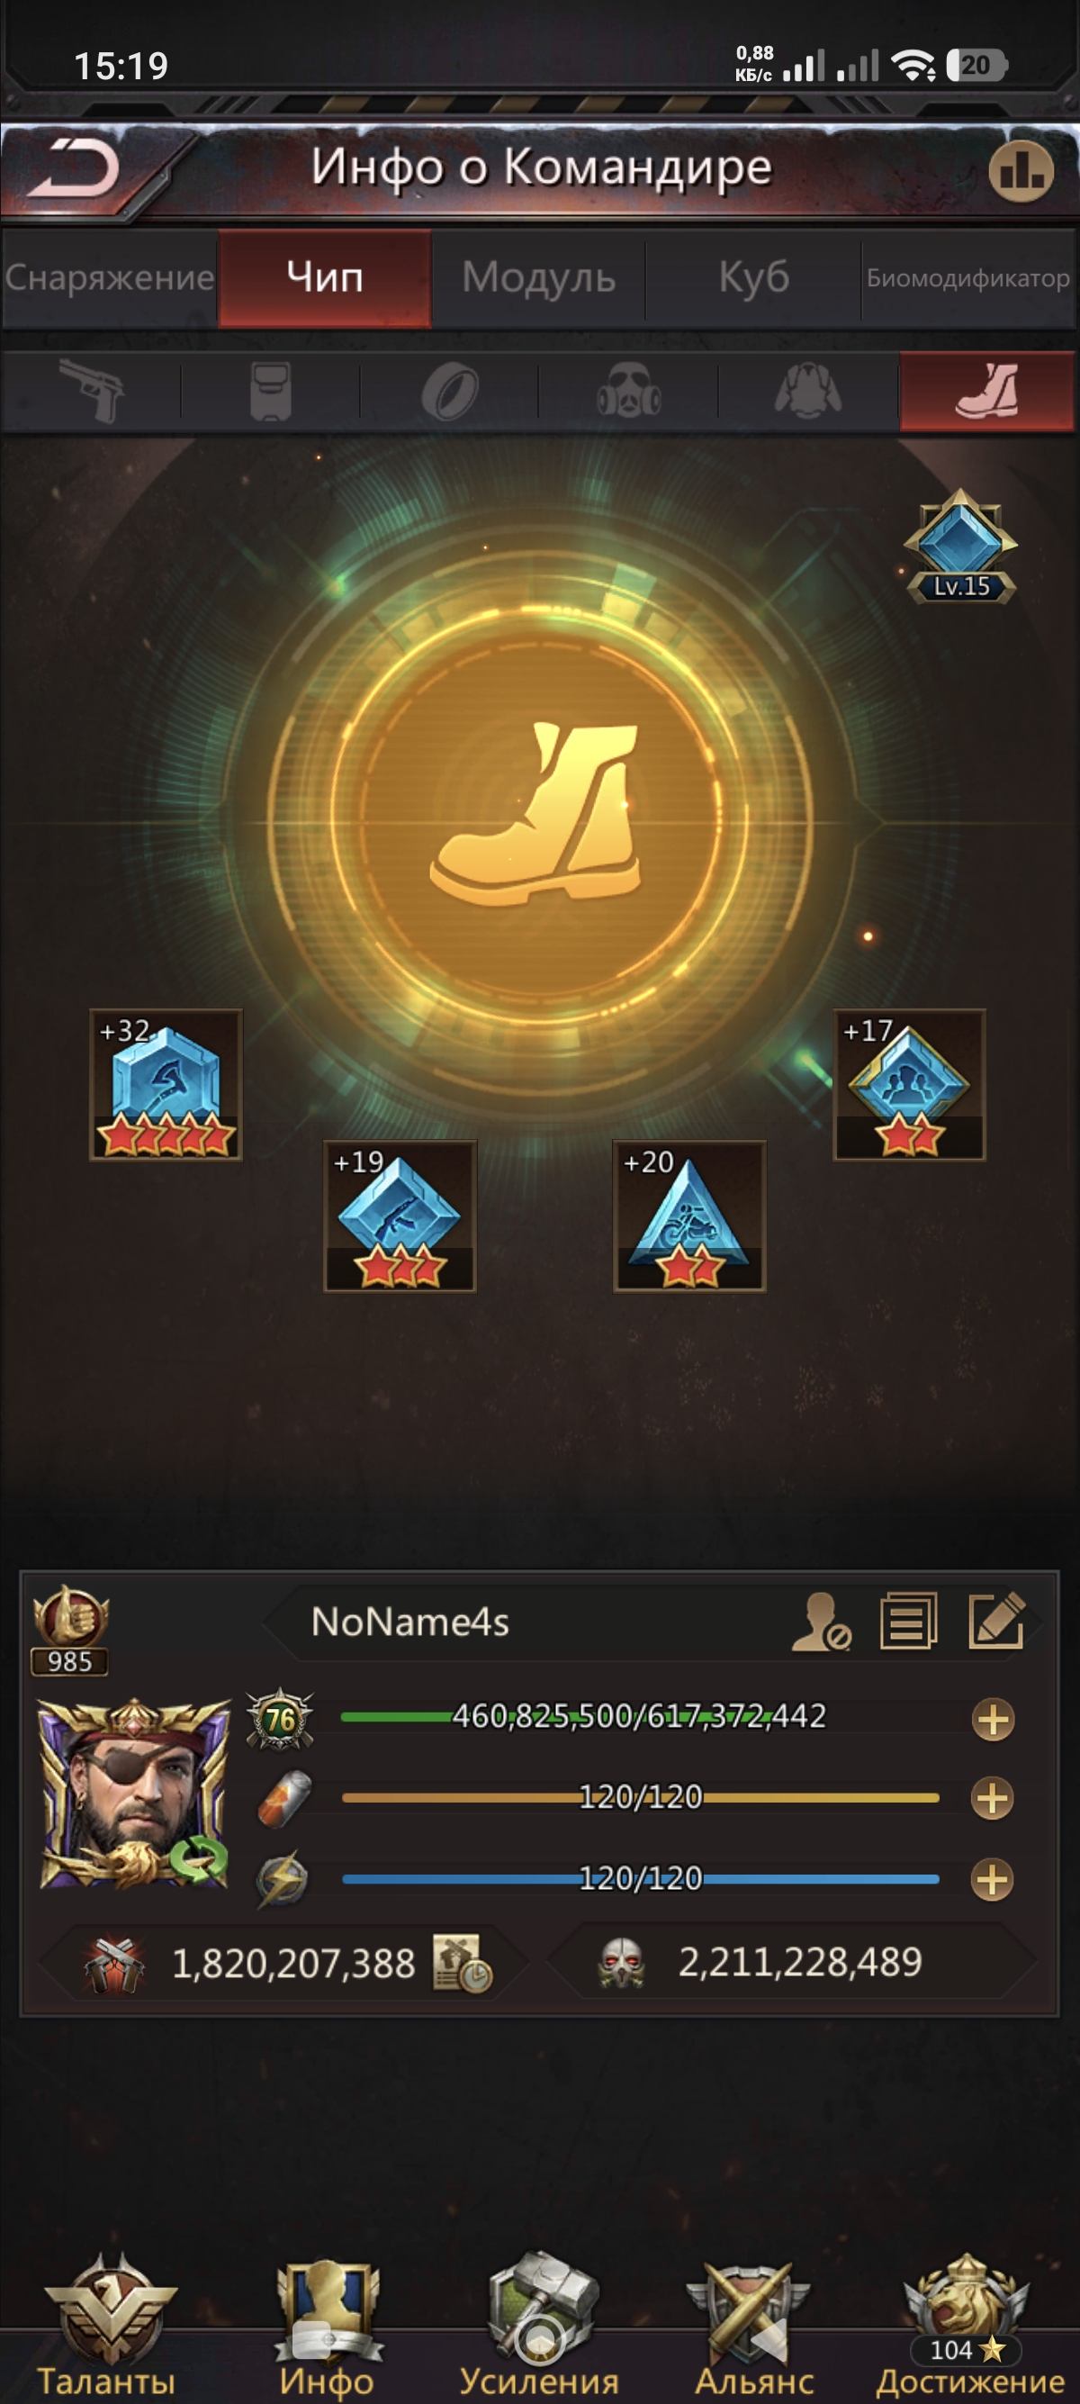The width and height of the screenshot is (1080, 2404).
Task: Select the gas mask slot icon
Action: coord(628,390)
